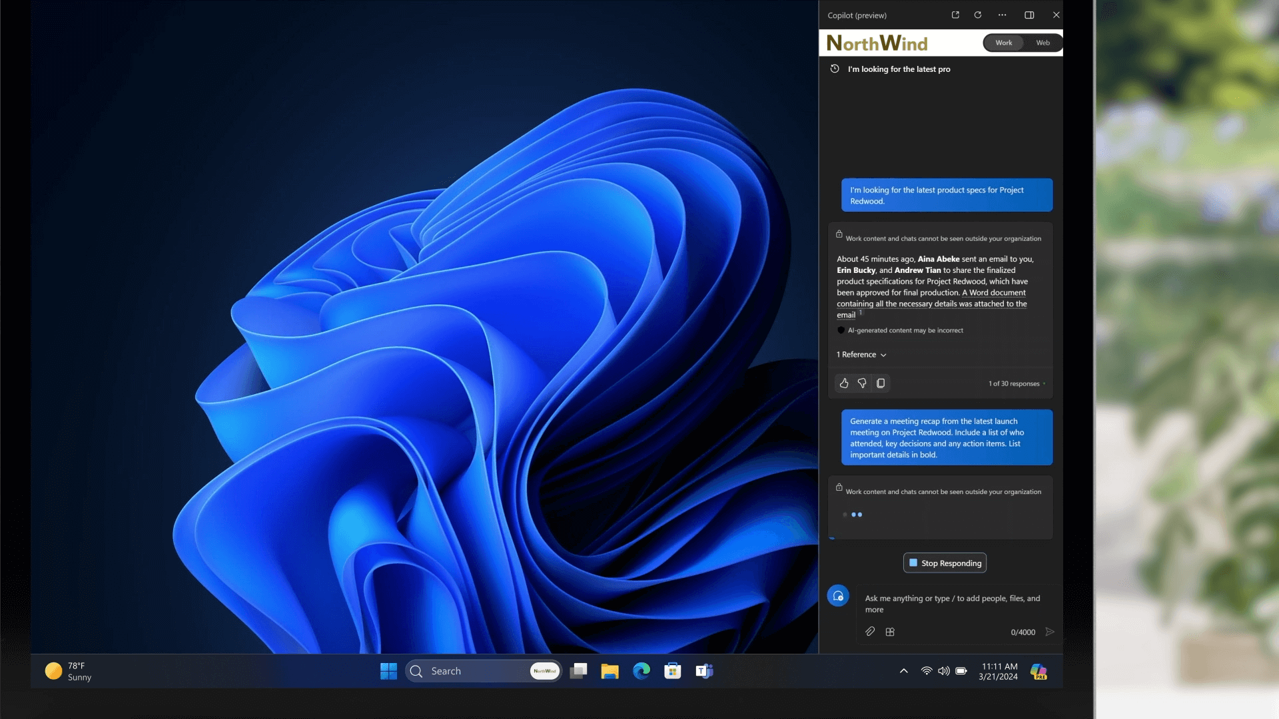
Task: Focus the Ask me anything input box
Action: coord(957,604)
